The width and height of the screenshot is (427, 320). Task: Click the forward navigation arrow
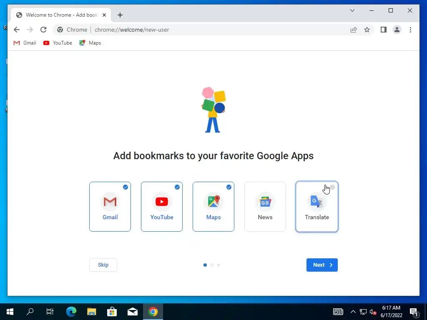pos(30,30)
